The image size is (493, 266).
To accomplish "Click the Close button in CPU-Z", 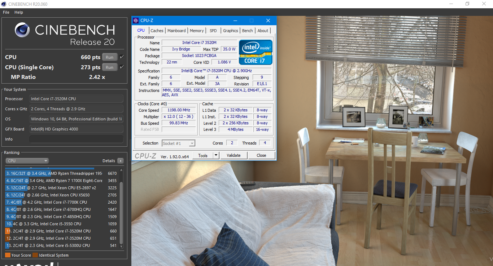I will [x=261, y=155].
